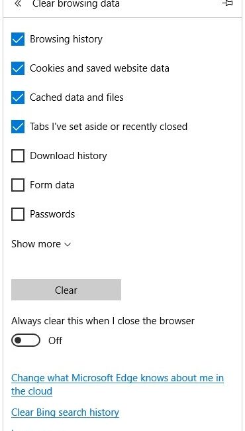
Task: Go back using the double chevron icon
Action: [18, 3]
